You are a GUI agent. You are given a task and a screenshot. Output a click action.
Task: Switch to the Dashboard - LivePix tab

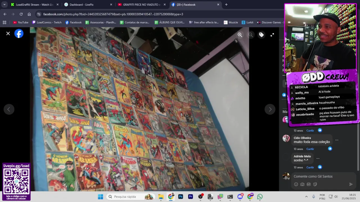[88, 4]
